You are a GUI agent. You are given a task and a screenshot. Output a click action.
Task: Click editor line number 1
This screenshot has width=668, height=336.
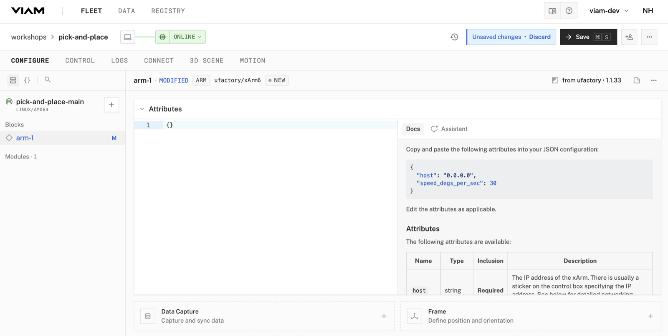148,125
